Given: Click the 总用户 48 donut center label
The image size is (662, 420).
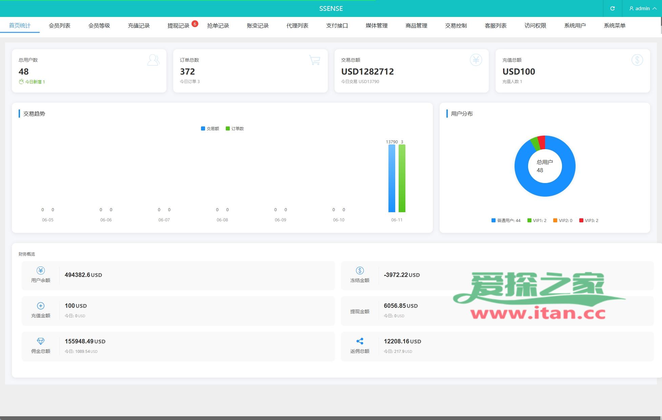Looking at the screenshot, I should pos(544,166).
